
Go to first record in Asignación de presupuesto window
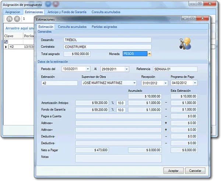pyautogui.click(x=10, y=19)
